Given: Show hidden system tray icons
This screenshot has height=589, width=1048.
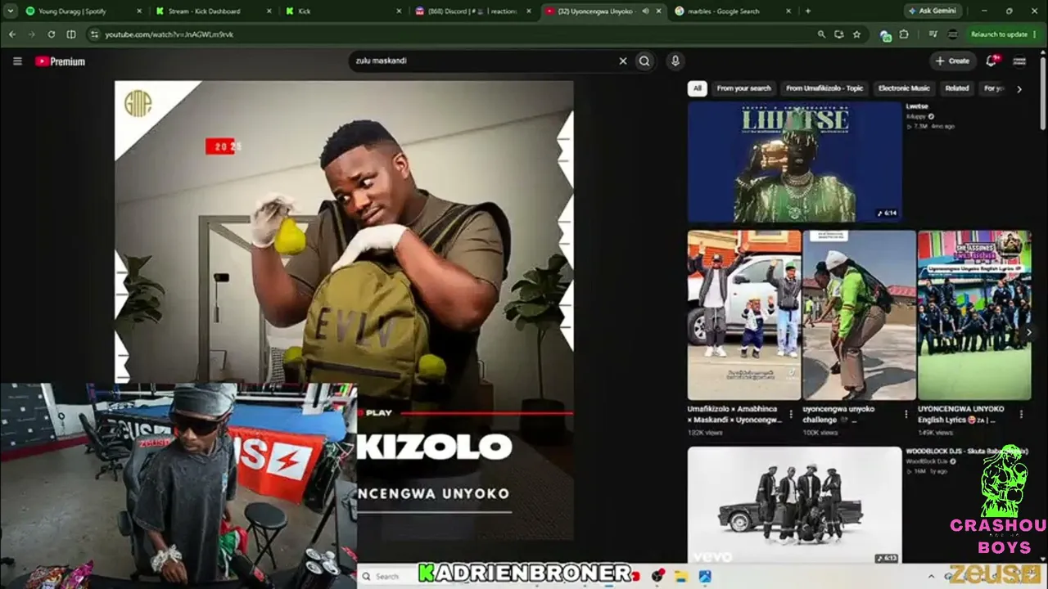Looking at the screenshot, I should 931,576.
